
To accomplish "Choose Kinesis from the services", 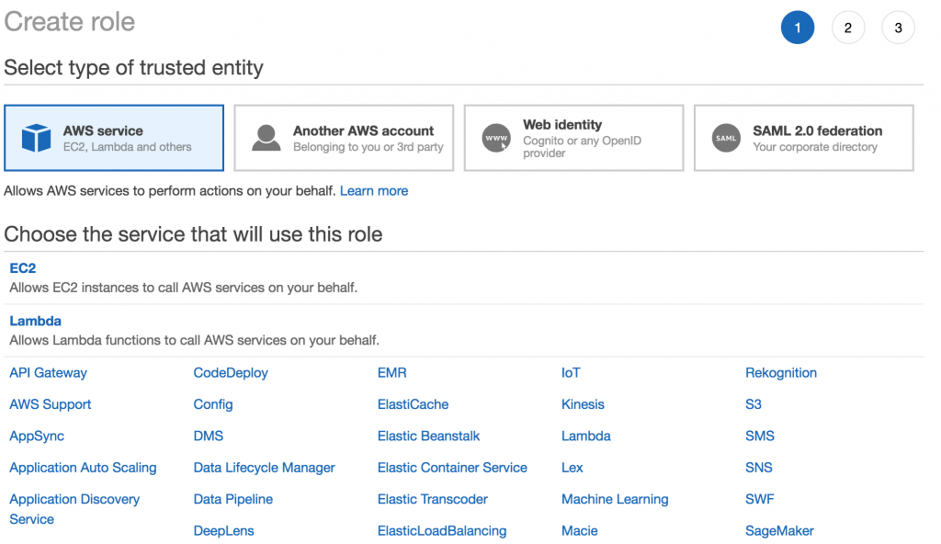I will 583,404.
